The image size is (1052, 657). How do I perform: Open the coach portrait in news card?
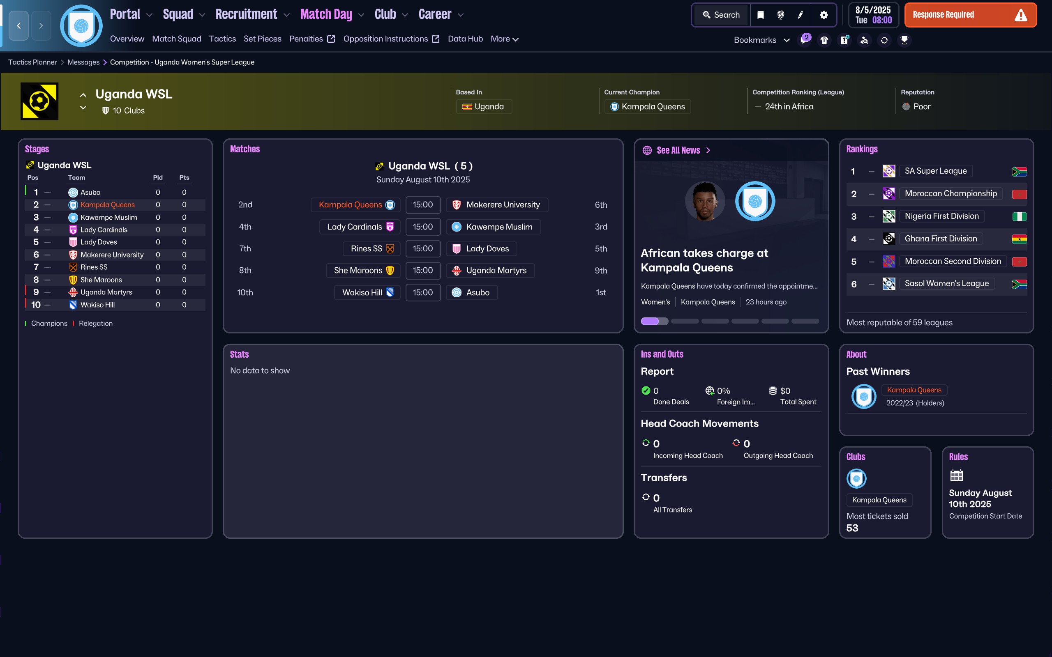tap(705, 202)
